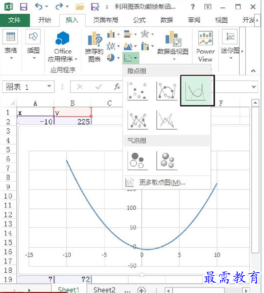Click the Select All corner triangle
Viewport: 264px width, 293px height.
point(12,103)
